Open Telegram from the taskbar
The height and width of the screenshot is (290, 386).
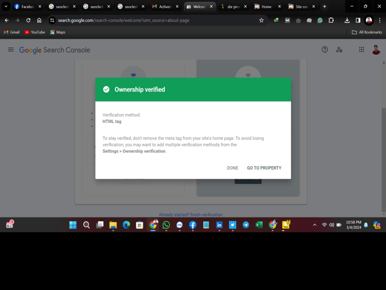pyautogui.click(x=245, y=225)
